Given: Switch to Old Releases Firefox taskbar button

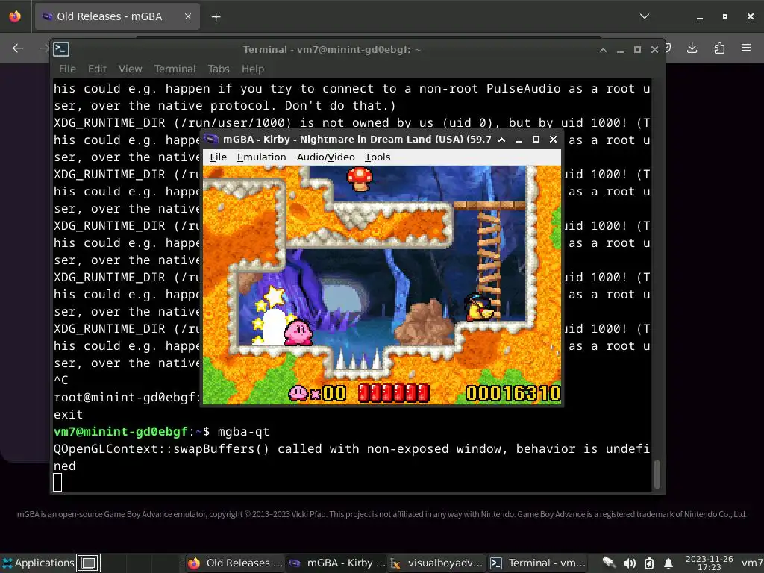Looking at the screenshot, I should pyautogui.click(x=235, y=563).
